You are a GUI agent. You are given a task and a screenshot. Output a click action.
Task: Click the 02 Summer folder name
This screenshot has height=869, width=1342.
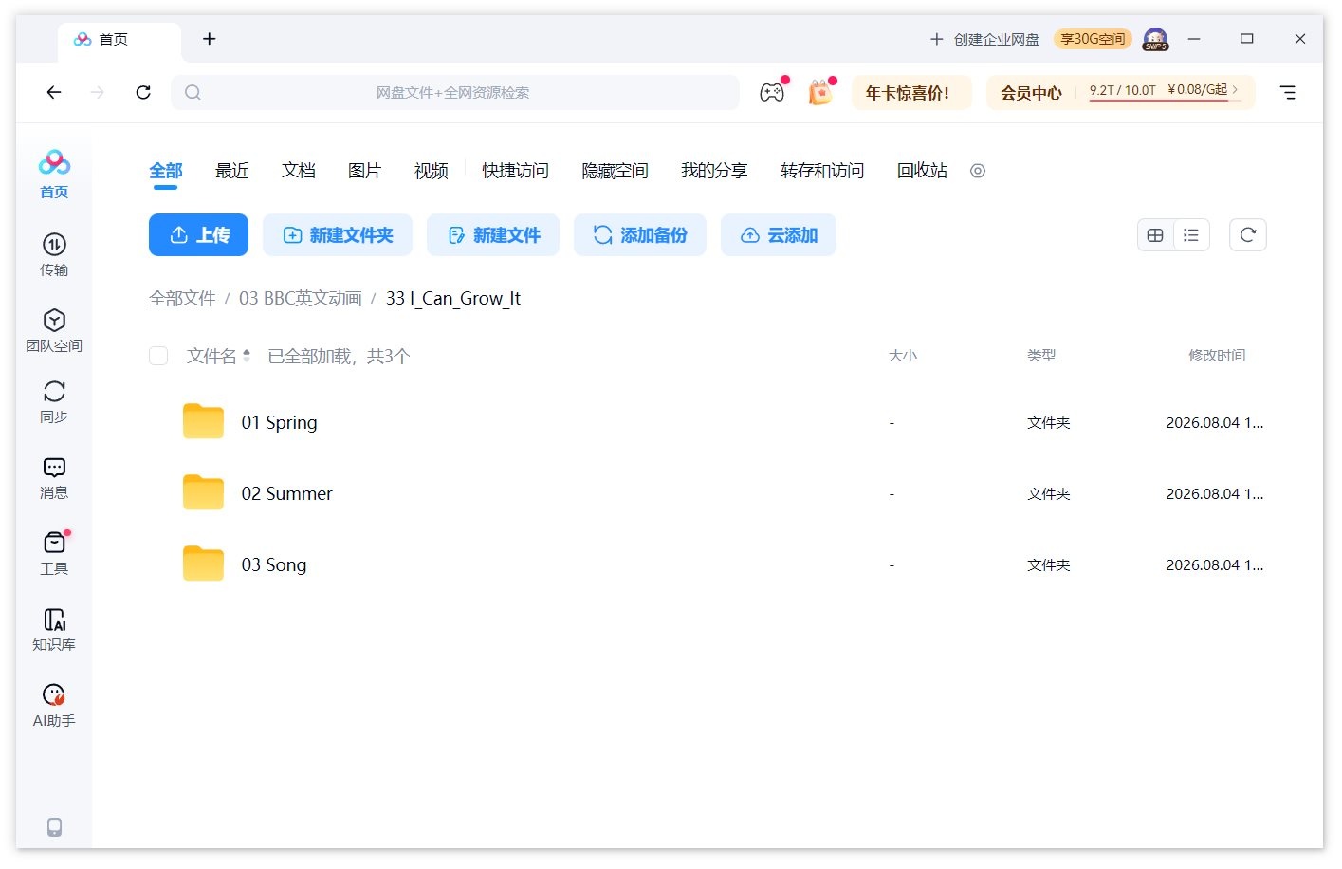(286, 493)
